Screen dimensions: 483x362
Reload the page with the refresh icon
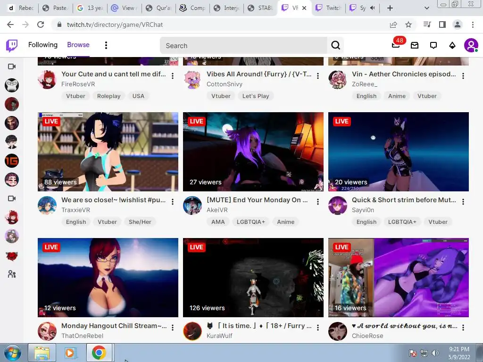click(x=41, y=25)
